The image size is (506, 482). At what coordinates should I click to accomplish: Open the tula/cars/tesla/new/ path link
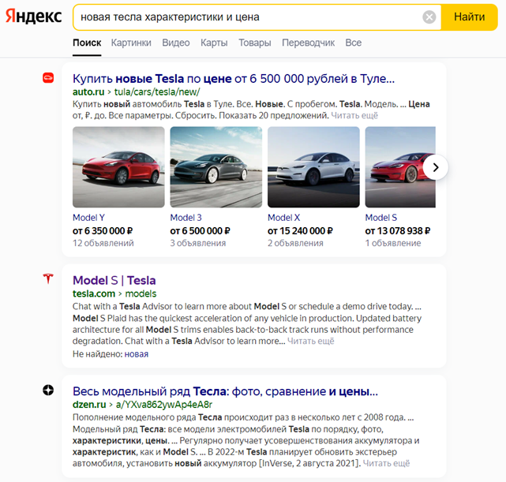157,92
